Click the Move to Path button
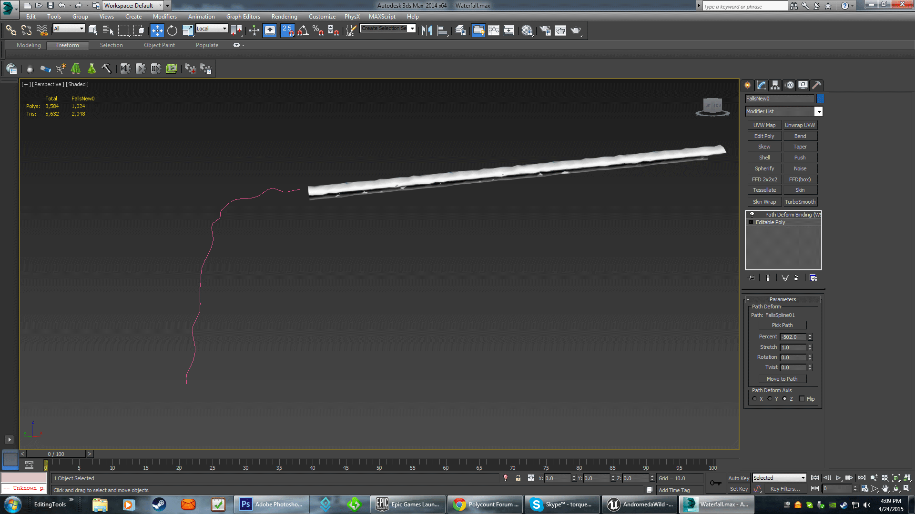 782,379
